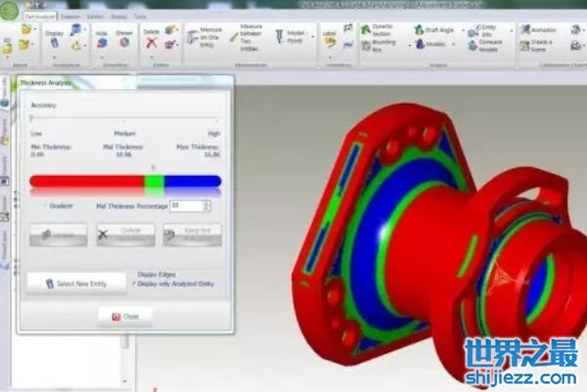The height and width of the screenshot is (392, 587).
Task: Open the Display ribbon tab
Action: pyautogui.click(x=116, y=17)
